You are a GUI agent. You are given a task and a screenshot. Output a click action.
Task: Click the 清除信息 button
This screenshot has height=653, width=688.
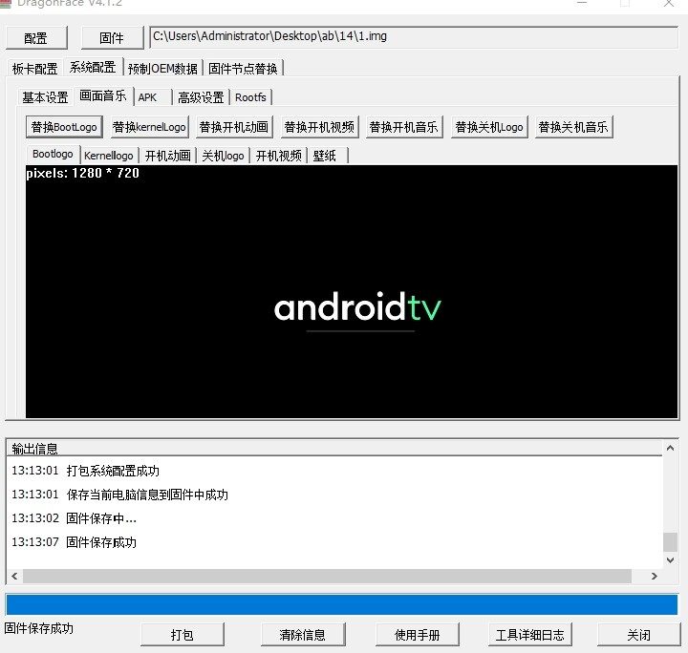(x=303, y=635)
